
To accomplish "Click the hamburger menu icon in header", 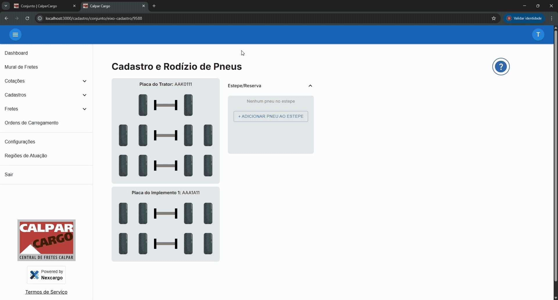I will coord(15,35).
